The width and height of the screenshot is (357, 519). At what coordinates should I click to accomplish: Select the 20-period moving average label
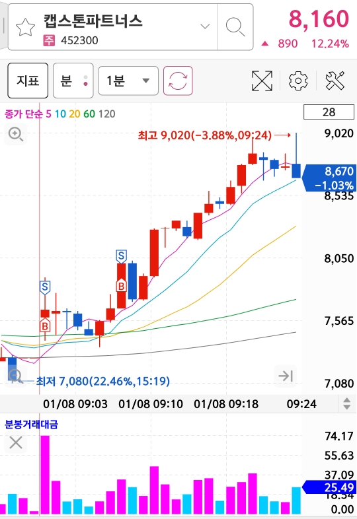click(x=75, y=114)
